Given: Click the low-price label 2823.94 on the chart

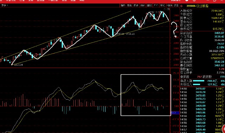Looking at the screenshot, I should coord(18,65).
